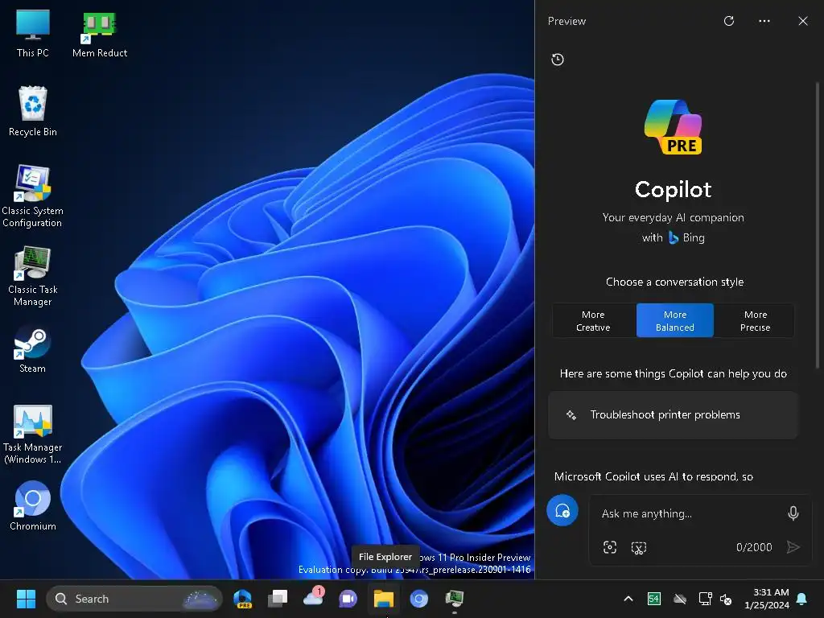Open the running Task Manager taskbar icon
Viewport: 824px width, 618px height.
tap(454, 599)
